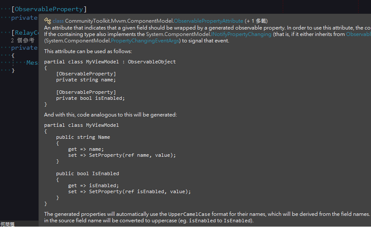
Task: Click the 'This attribute can be used as follows:' text
Action: (x=88, y=51)
